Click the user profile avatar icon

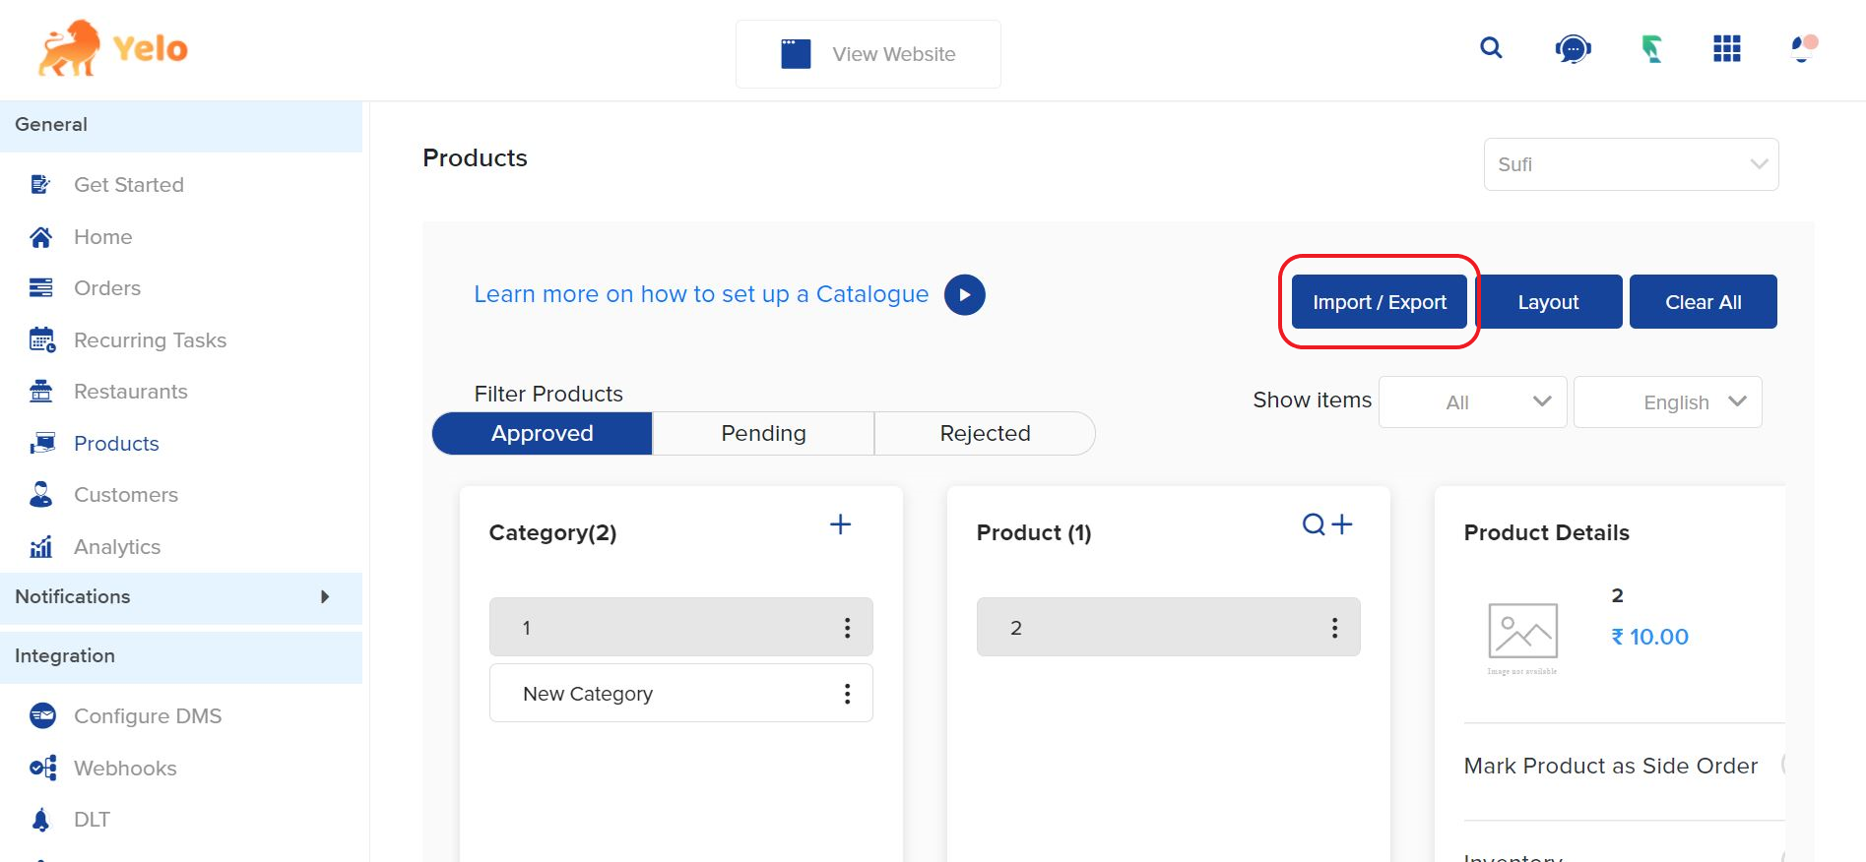1803,48
